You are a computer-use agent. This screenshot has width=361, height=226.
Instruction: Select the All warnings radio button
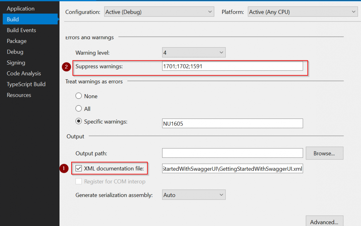pyautogui.click(x=79, y=109)
